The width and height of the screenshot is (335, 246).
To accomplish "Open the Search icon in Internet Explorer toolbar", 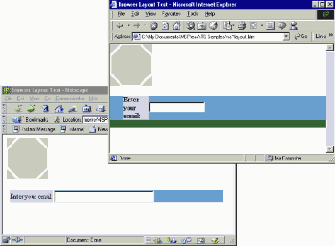I will [x=190, y=26].
